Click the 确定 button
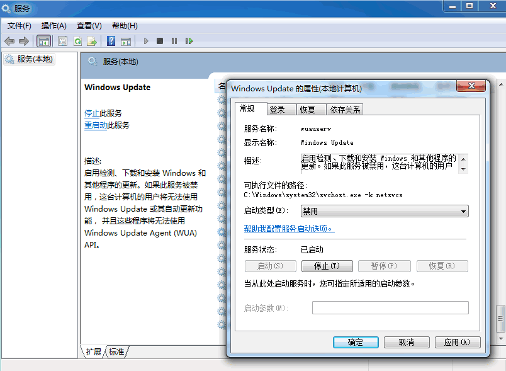The width and height of the screenshot is (506, 371). click(x=356, y=342)
